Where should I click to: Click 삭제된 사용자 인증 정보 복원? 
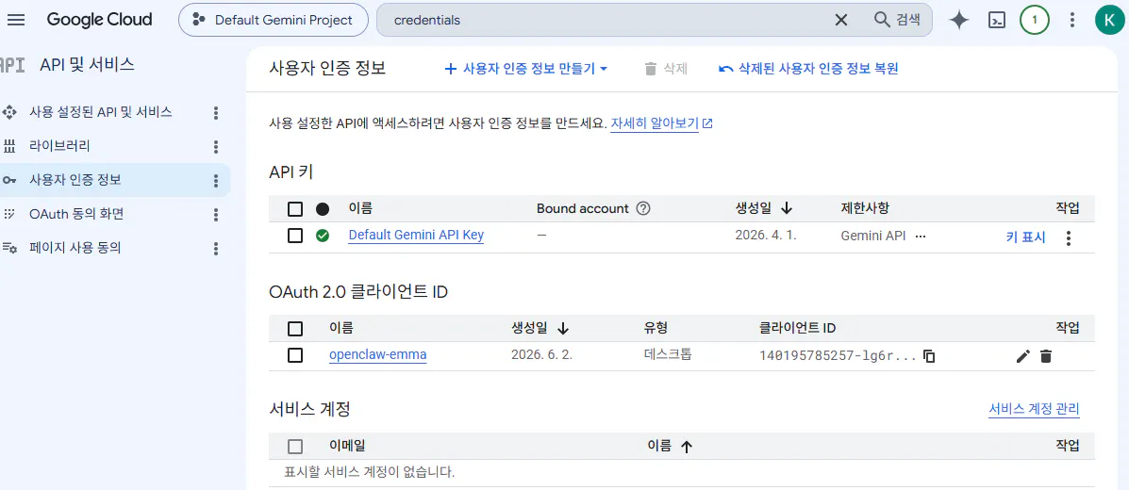(808, 69)
